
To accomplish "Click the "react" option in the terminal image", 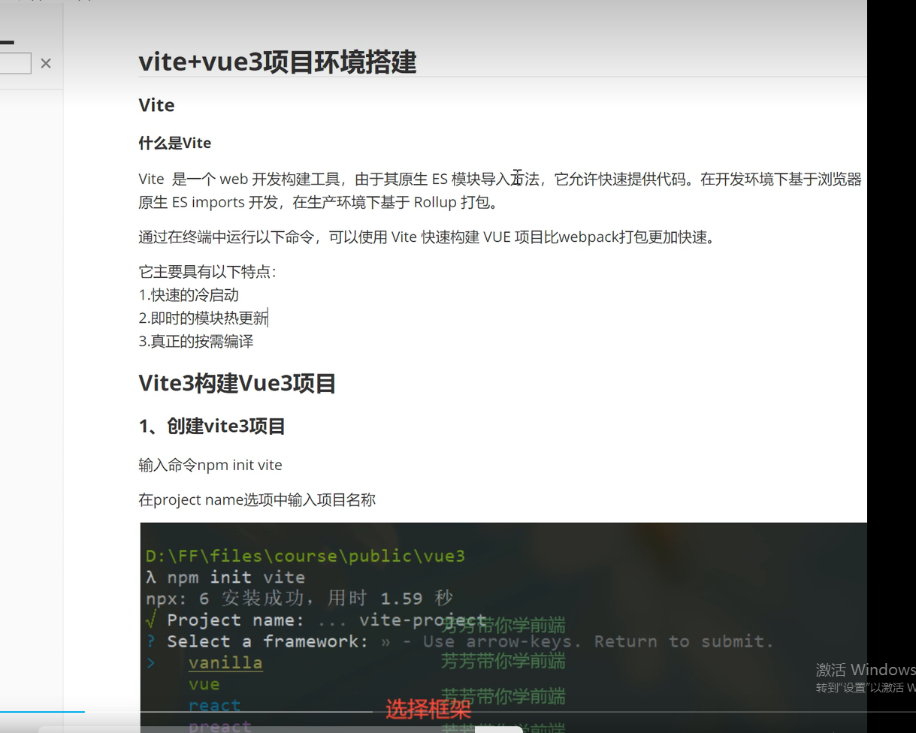I will (215, 705).
